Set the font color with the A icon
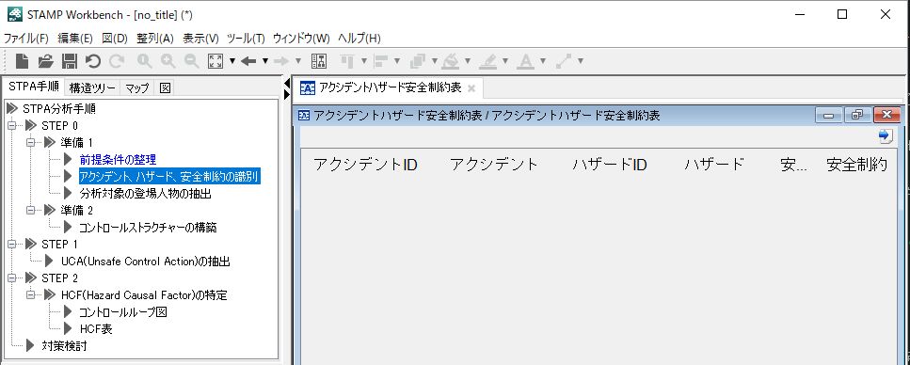 [525, 61]
